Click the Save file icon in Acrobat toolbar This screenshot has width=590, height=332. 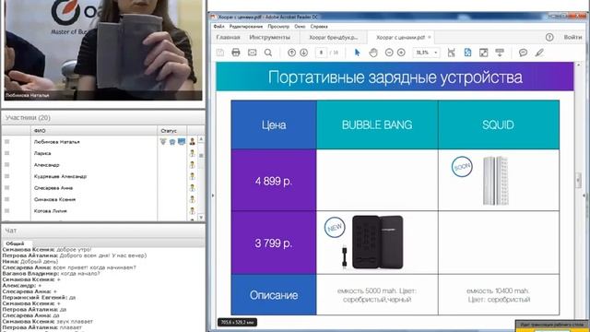point(220,53)
